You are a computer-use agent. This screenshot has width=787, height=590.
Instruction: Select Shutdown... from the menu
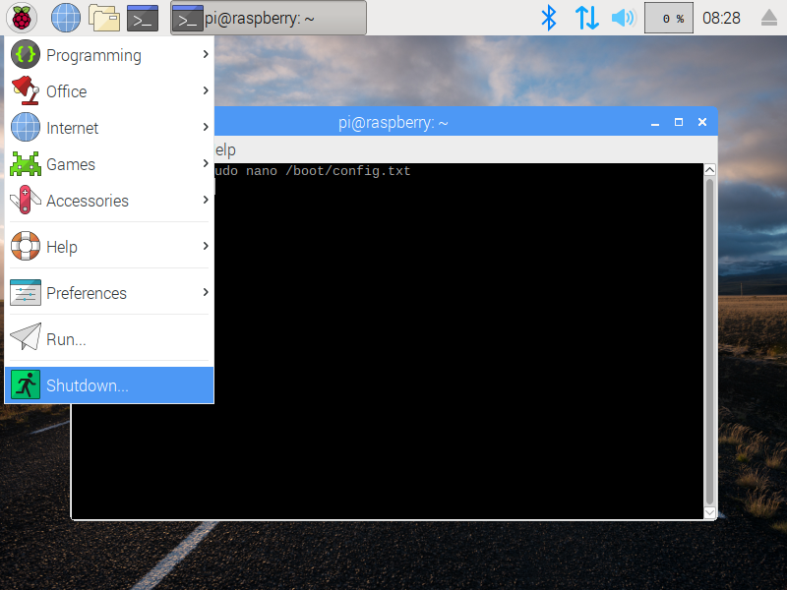coord(109,385)
